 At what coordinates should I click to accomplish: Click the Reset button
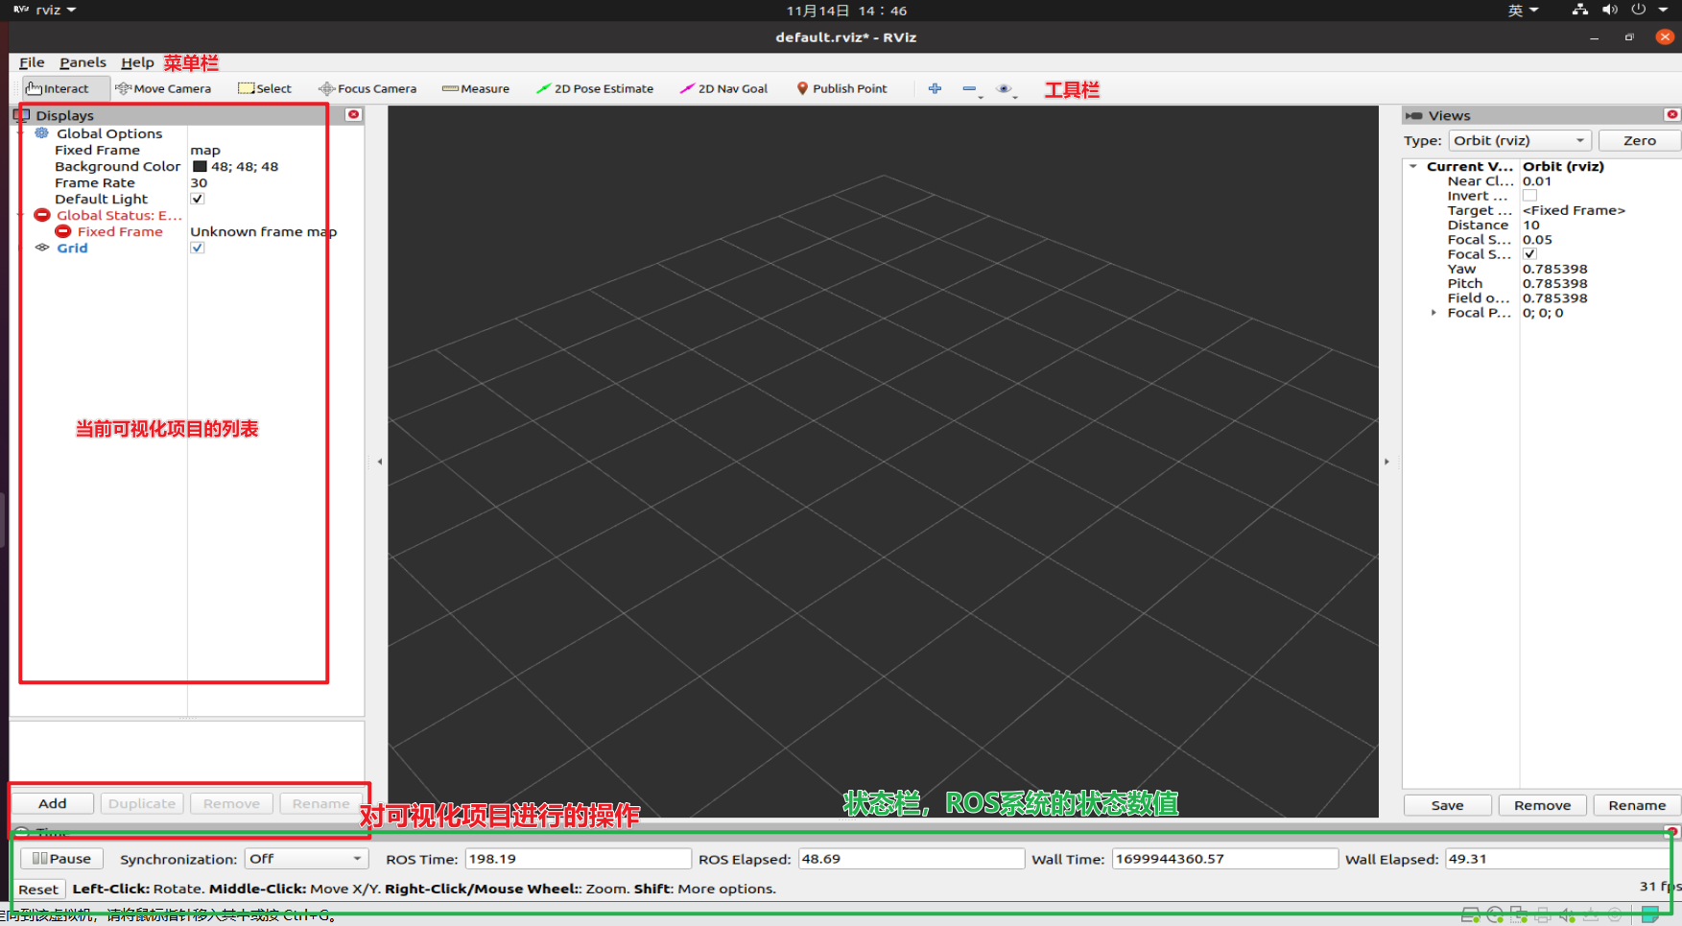click(x=38, y=890)
